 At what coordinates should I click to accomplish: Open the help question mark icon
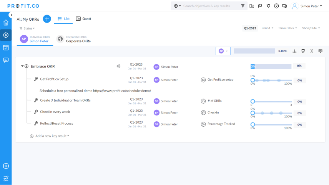point(276,6)
